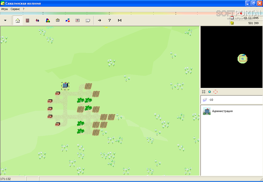Image resolution: width=263 pixels, height=182 pixels.
Task: Click the Администрация label text
Action: tap(222, 111)
